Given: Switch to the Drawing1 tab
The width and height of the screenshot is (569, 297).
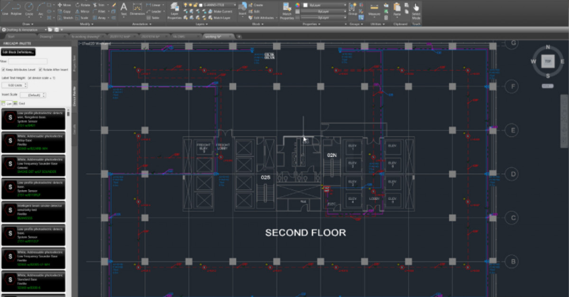Looking at the screenshot, I should click(x=46, y=35).
